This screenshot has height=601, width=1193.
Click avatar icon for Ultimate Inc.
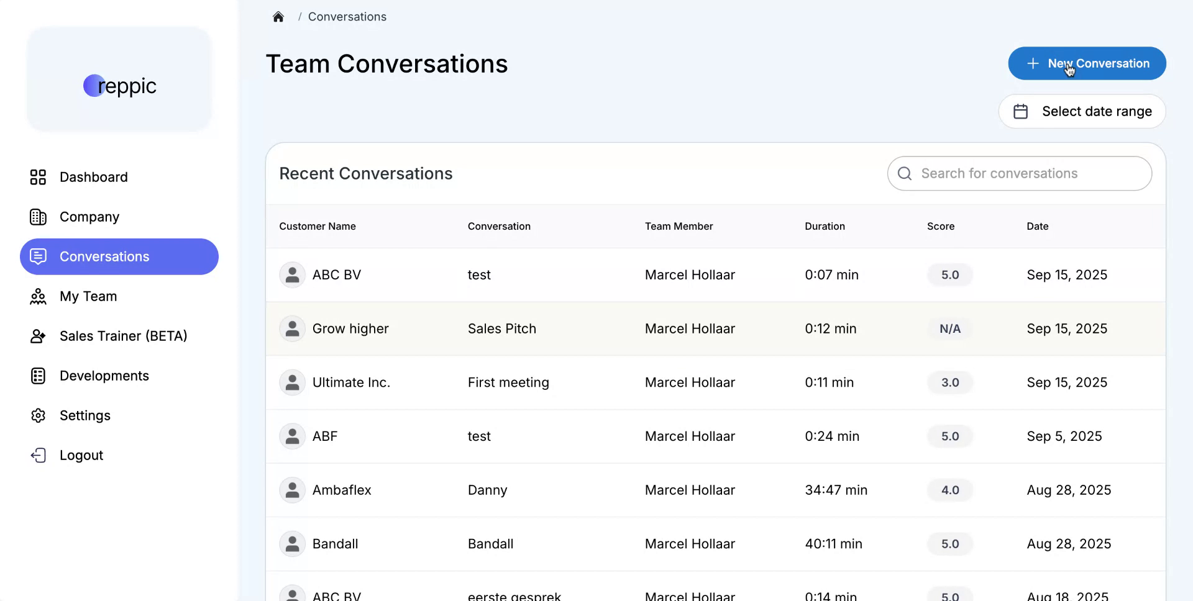(292, 382)
